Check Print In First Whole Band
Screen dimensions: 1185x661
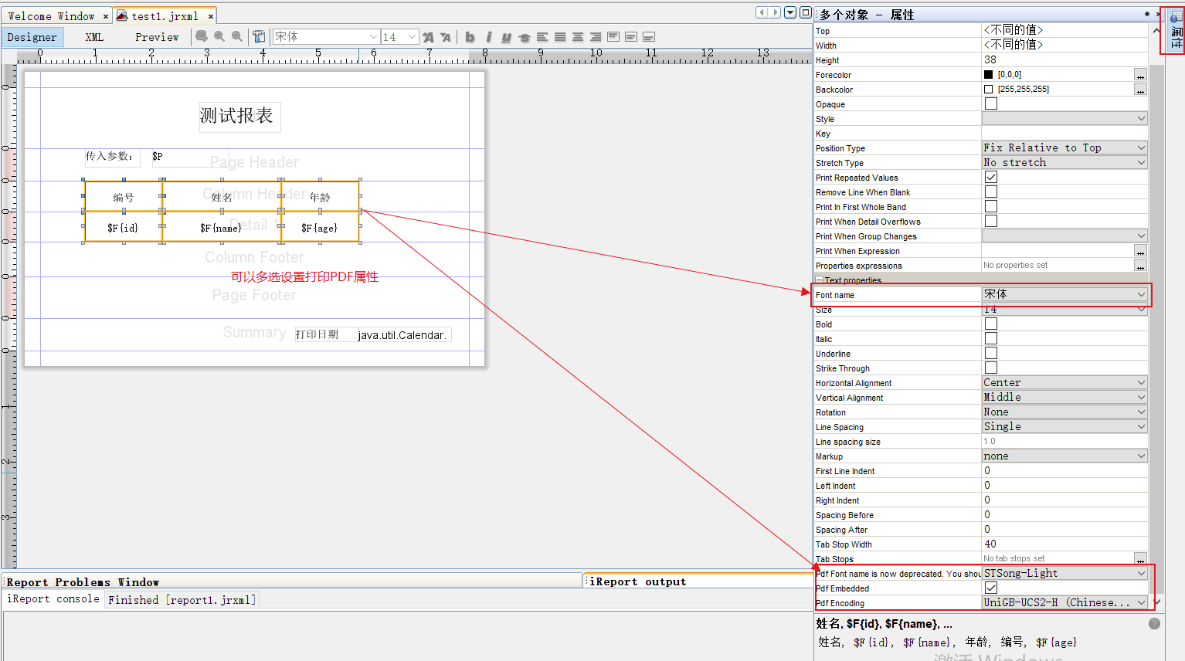pyautogui.click(x=991, y=206)
